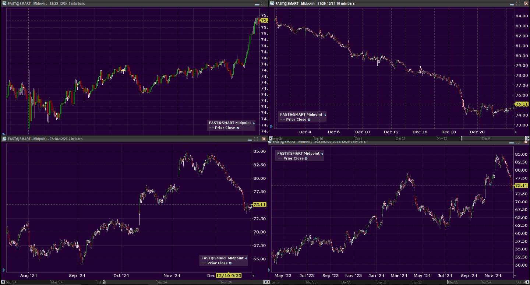Expand bottom-left axis arrow in 15 min chart
This screenshot has height=285, width=530.
click(x=272, y=126)
